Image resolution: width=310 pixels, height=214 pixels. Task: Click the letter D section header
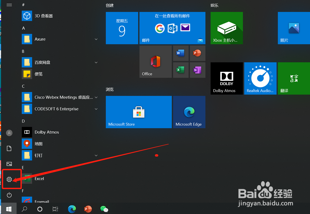pos(23,121)
